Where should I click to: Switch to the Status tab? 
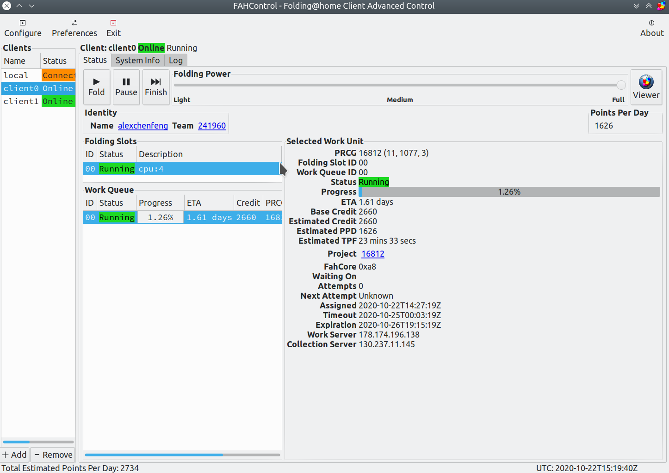tap(95, 60)
